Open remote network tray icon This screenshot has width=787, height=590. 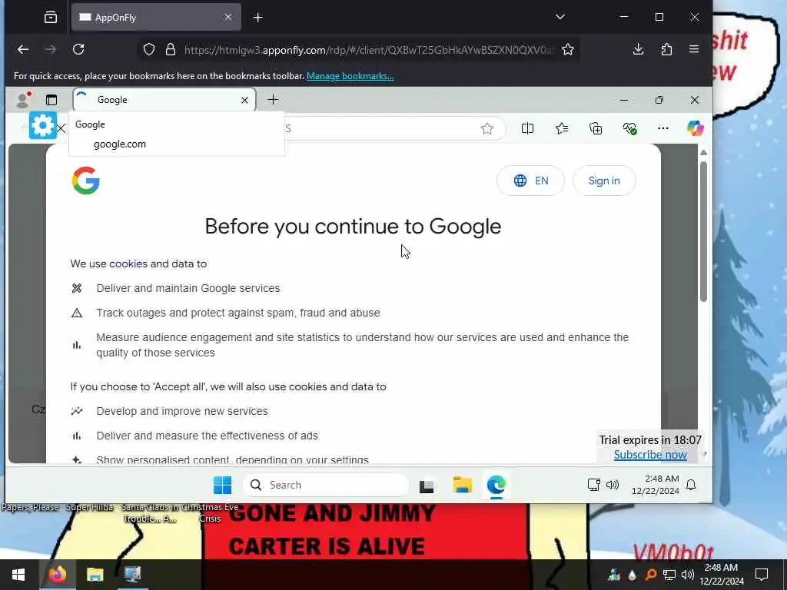(594, 485)
